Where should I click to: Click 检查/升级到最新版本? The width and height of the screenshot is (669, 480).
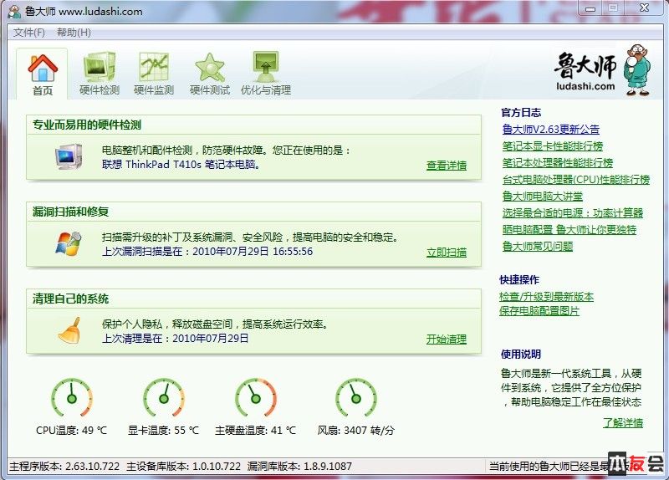click(546, 297)
